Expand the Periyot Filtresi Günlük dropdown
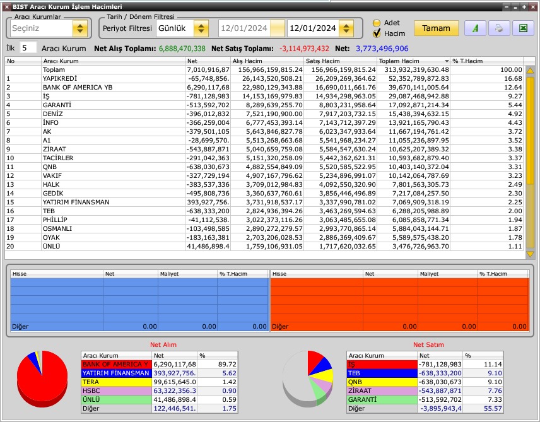540x422 pixels. click(201, 28)
